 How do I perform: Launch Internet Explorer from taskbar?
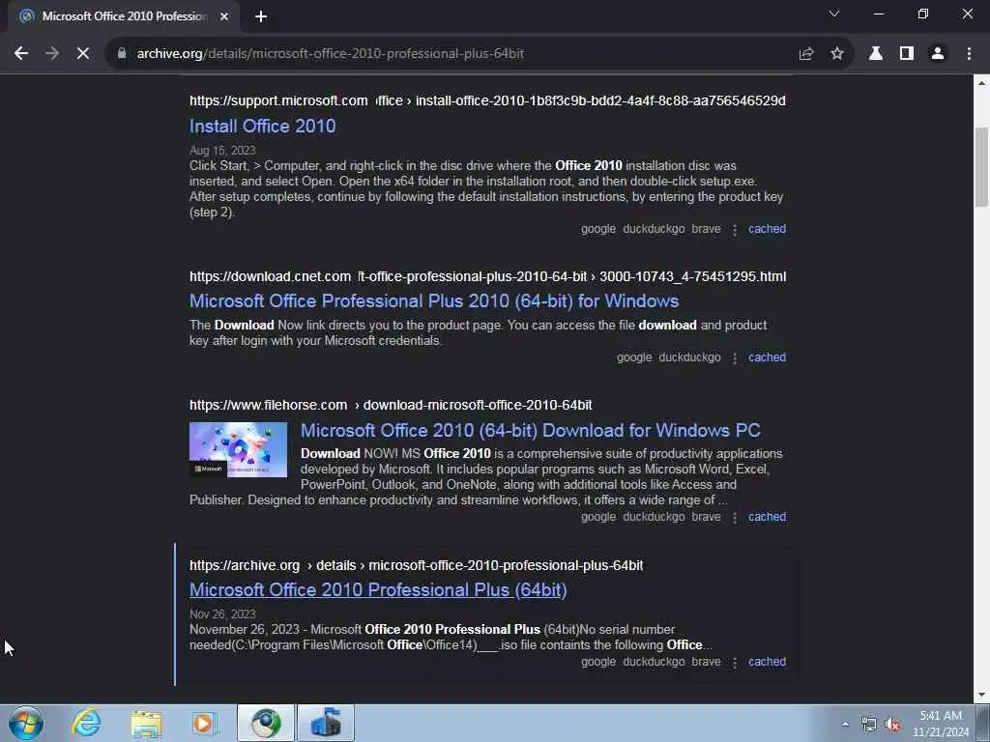point(86,723)
